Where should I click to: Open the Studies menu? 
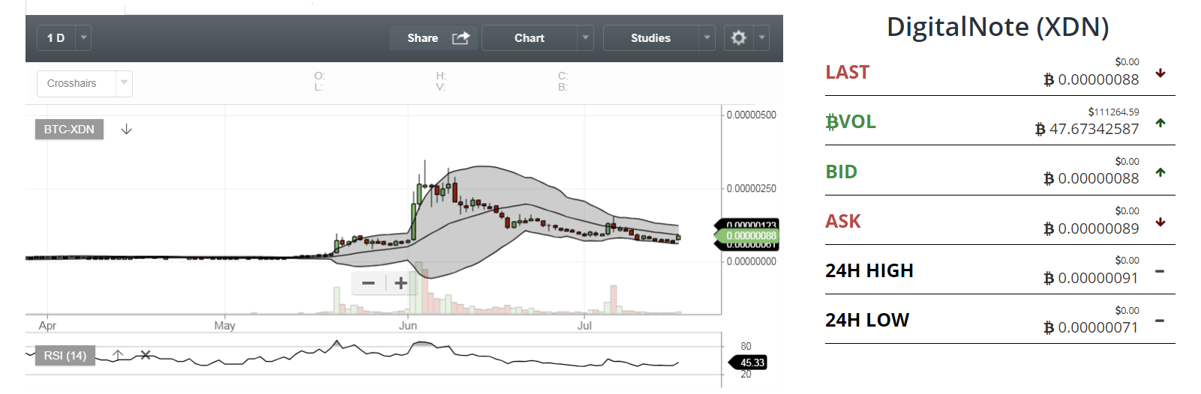pyautogui.click(x=650, y=37)
